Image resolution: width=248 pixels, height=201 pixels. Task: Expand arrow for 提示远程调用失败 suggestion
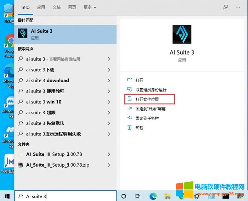(109, 134)
